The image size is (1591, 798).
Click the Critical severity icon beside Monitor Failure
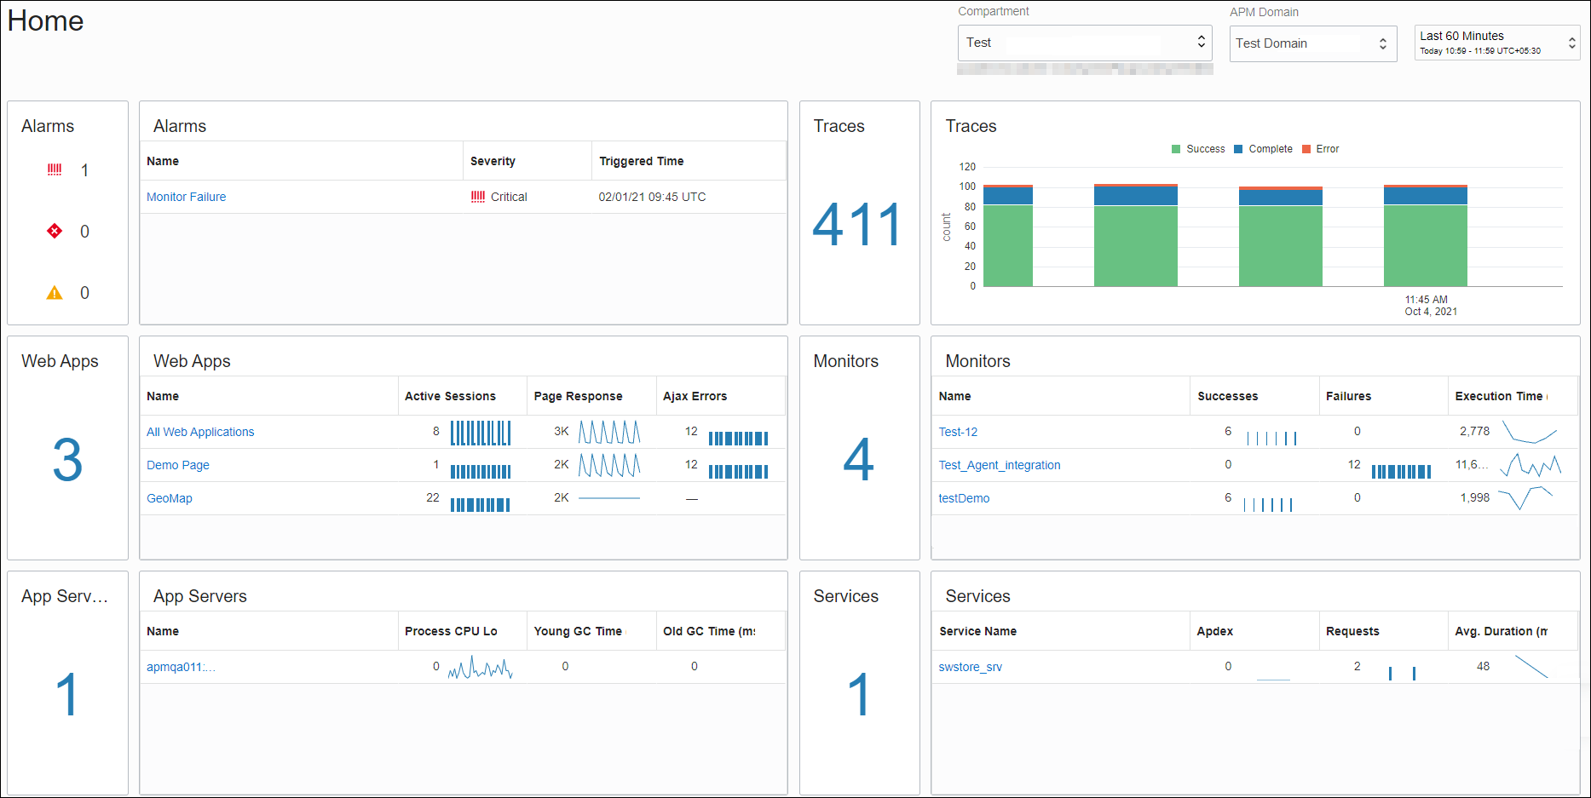click(479, 197)
